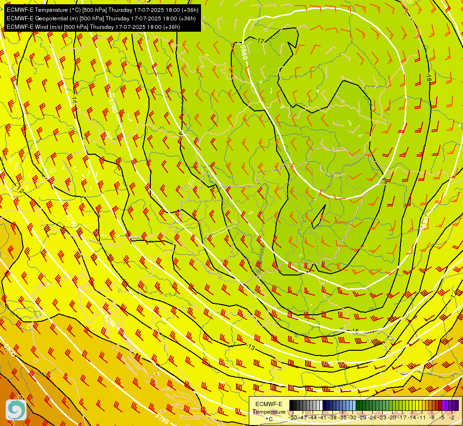Image resolution: width=463 pixels, height=426 pixels.
Task: Pick the bright magenta legend swatch
Action: (x=444, y=405)
